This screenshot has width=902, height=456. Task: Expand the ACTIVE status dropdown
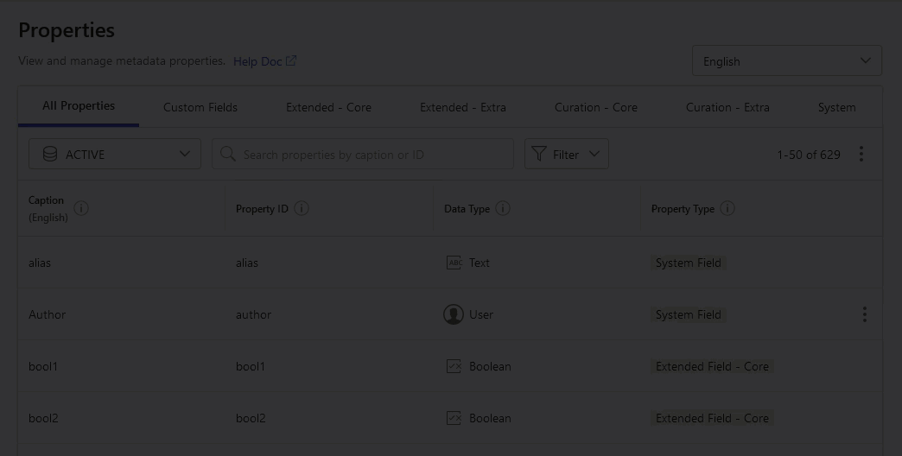[x=115, y=154]
